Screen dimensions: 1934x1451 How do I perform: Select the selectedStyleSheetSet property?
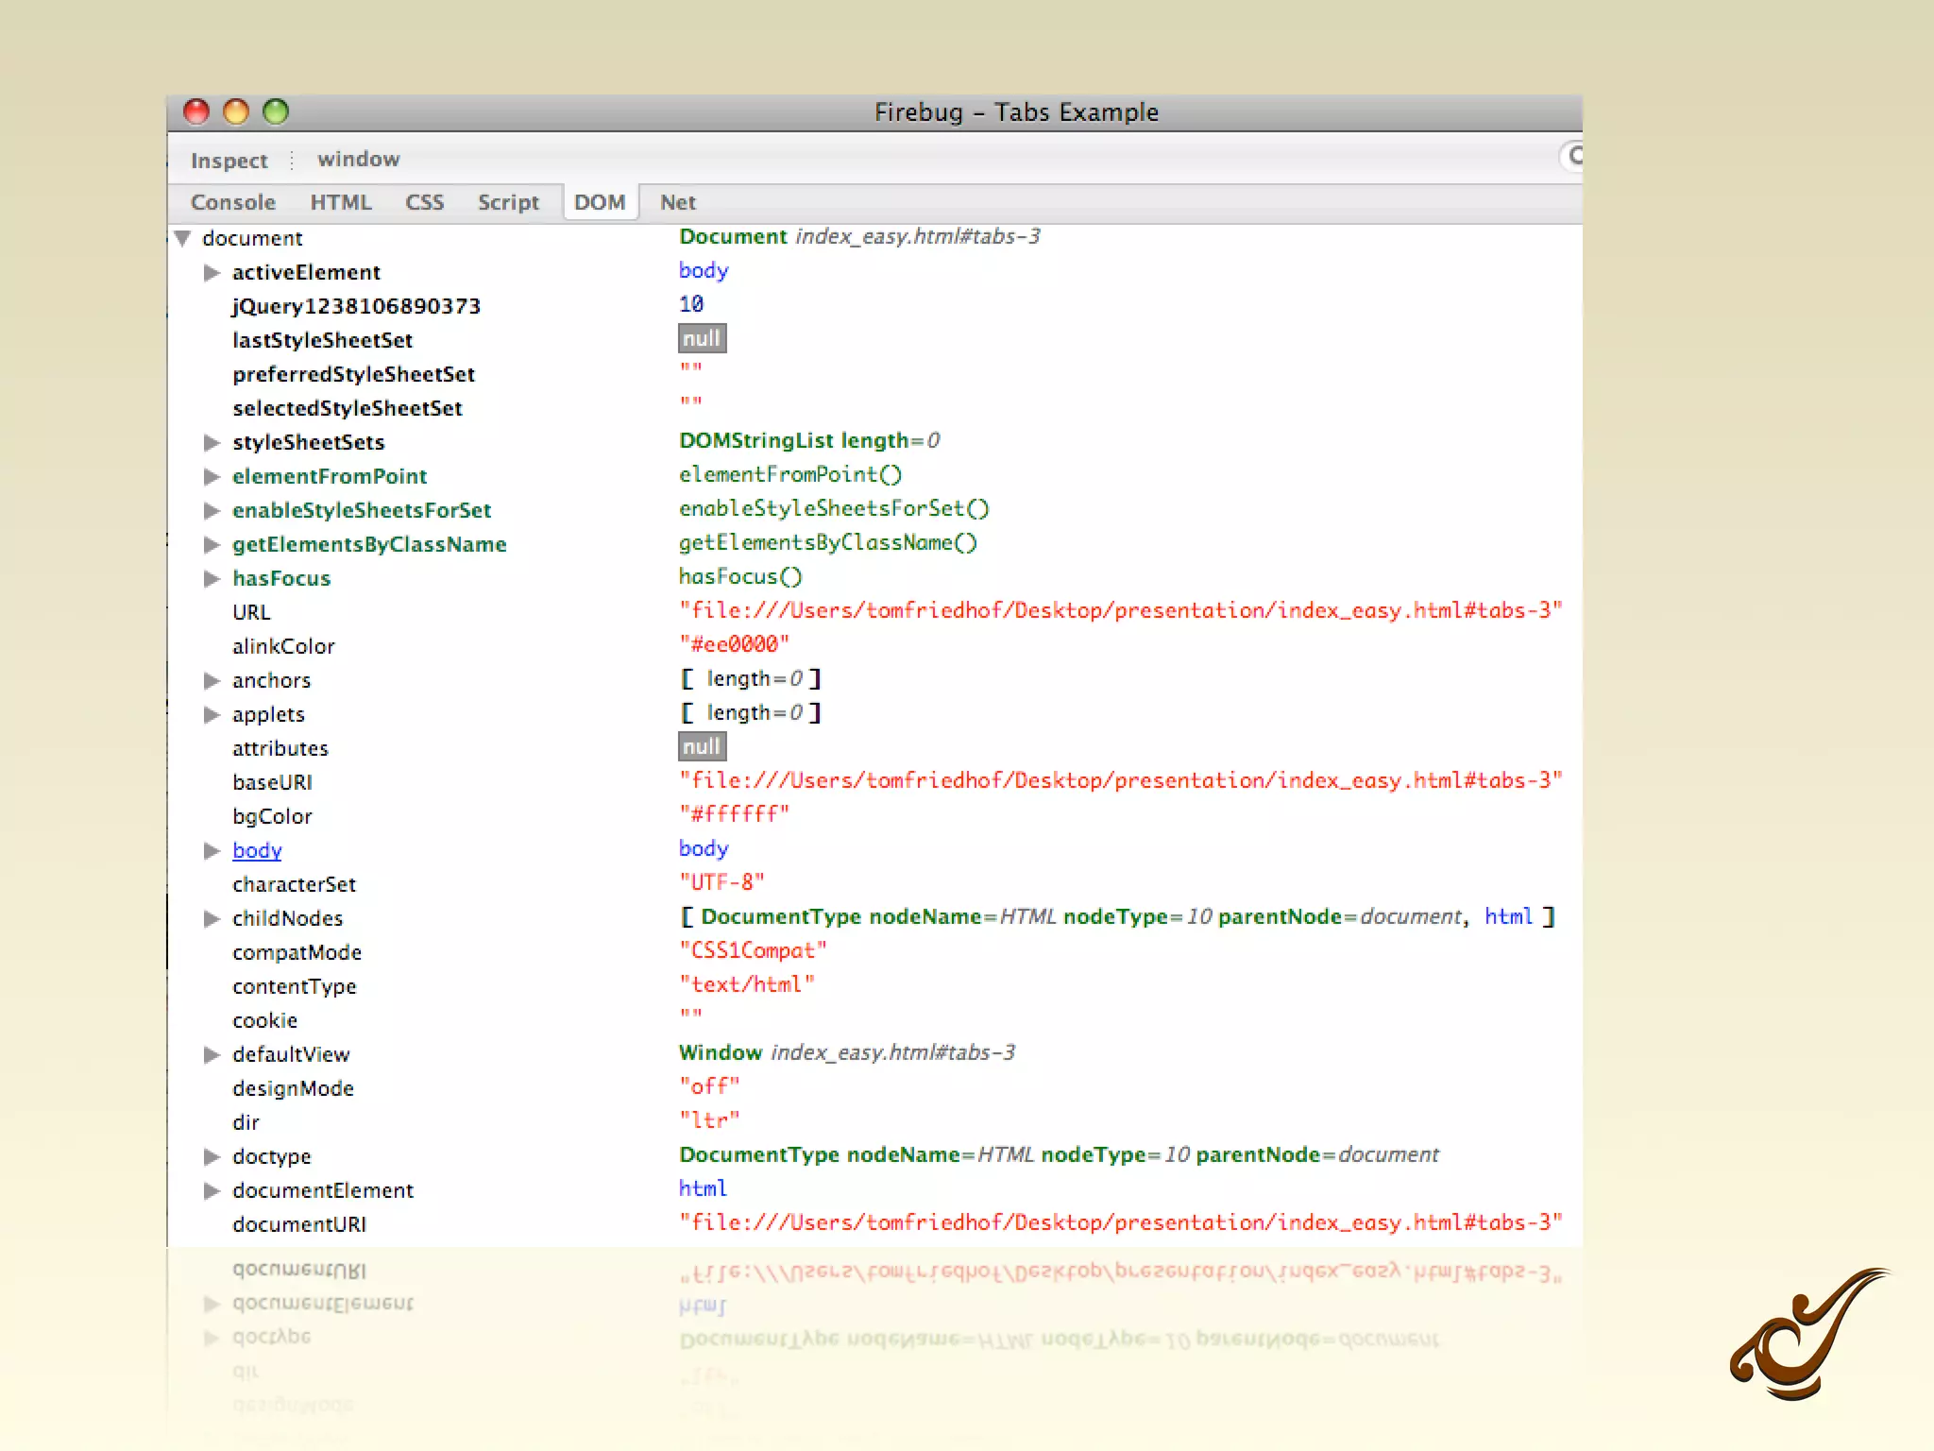(348, 409)
